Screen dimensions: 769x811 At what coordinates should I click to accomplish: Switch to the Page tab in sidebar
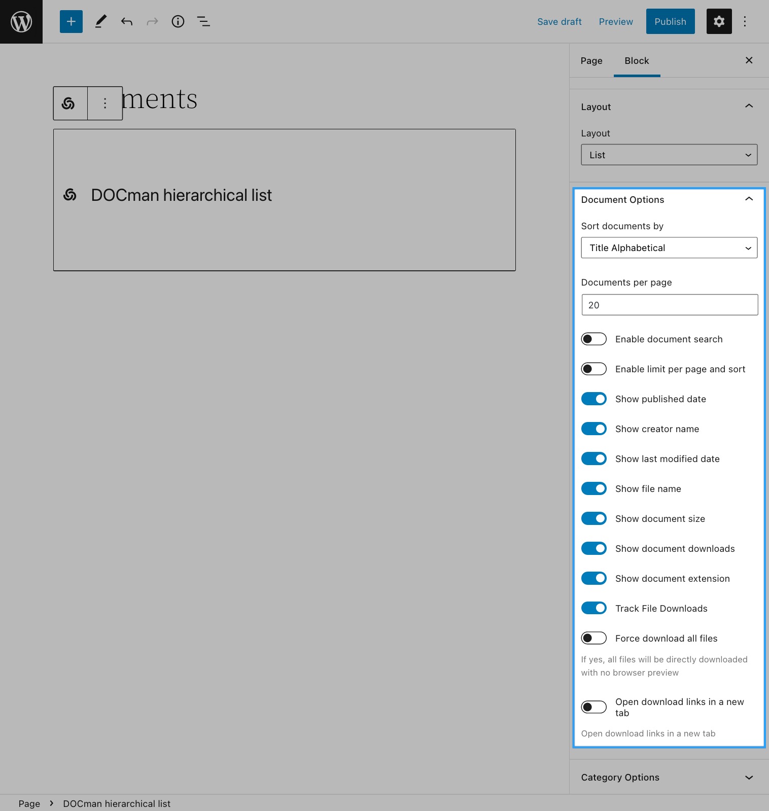[591, 60]
